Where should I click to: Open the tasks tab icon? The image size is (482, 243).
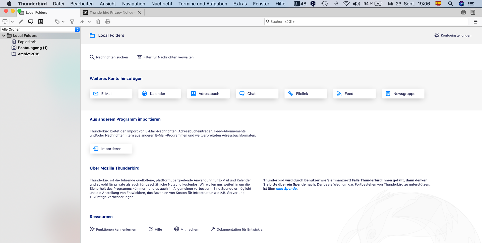coord(473,12)
